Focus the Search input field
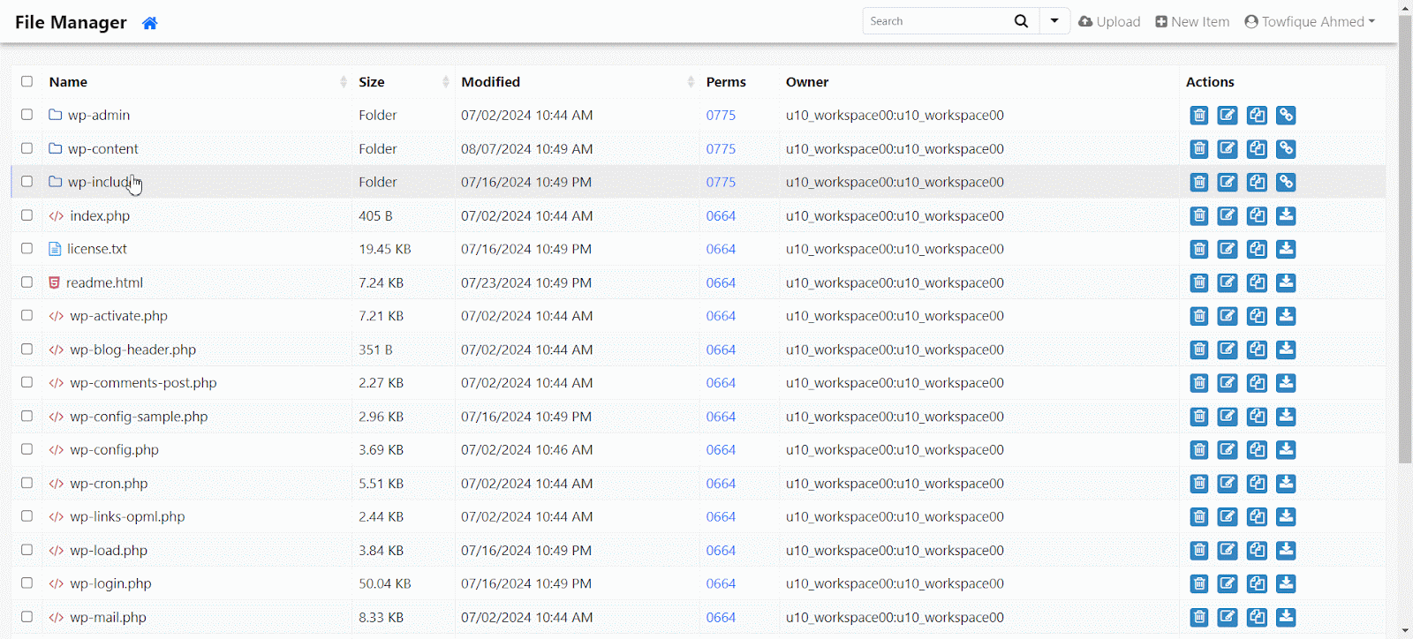 coord(936,21)
